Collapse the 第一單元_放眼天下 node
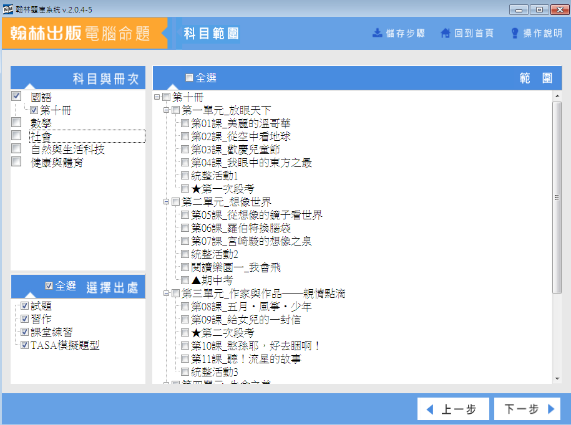Screen dimensions: 571x425 tap(166, 110)
